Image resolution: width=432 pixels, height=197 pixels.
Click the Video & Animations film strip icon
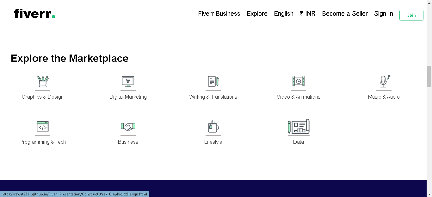tap(299, 81)
